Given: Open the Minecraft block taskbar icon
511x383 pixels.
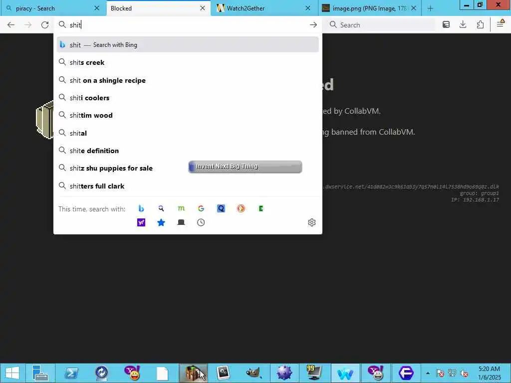Looking at the screenshot, I should (x=193, y=373).
